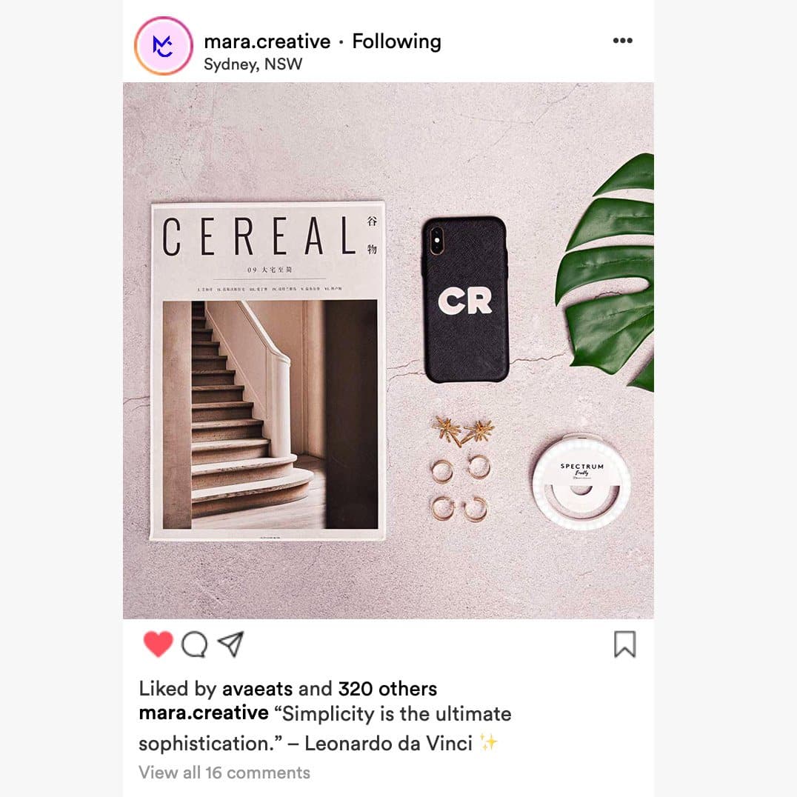View all 16 comments

pos(224,773)
